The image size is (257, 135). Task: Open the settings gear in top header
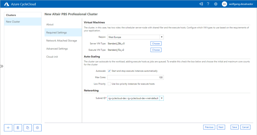point(216,4)
